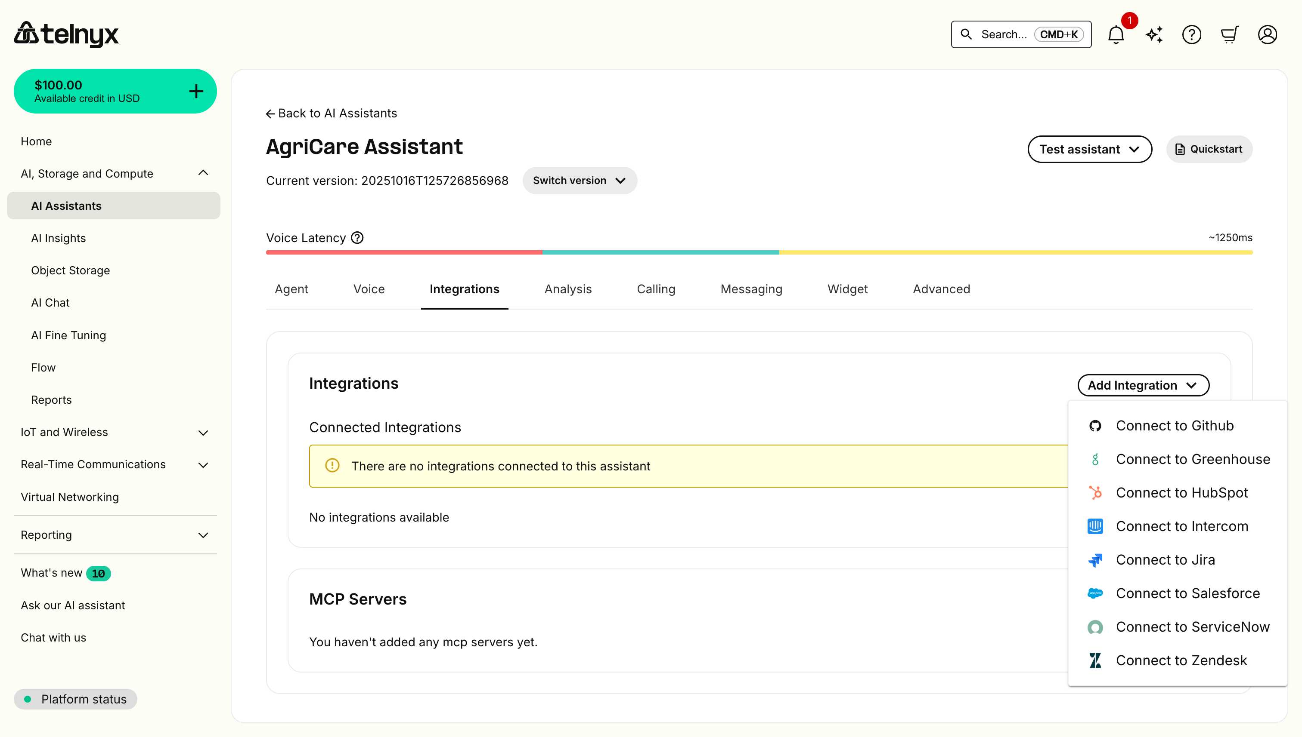
Task: Switch to the Messaging tab
Action: [x=751, y=289]
